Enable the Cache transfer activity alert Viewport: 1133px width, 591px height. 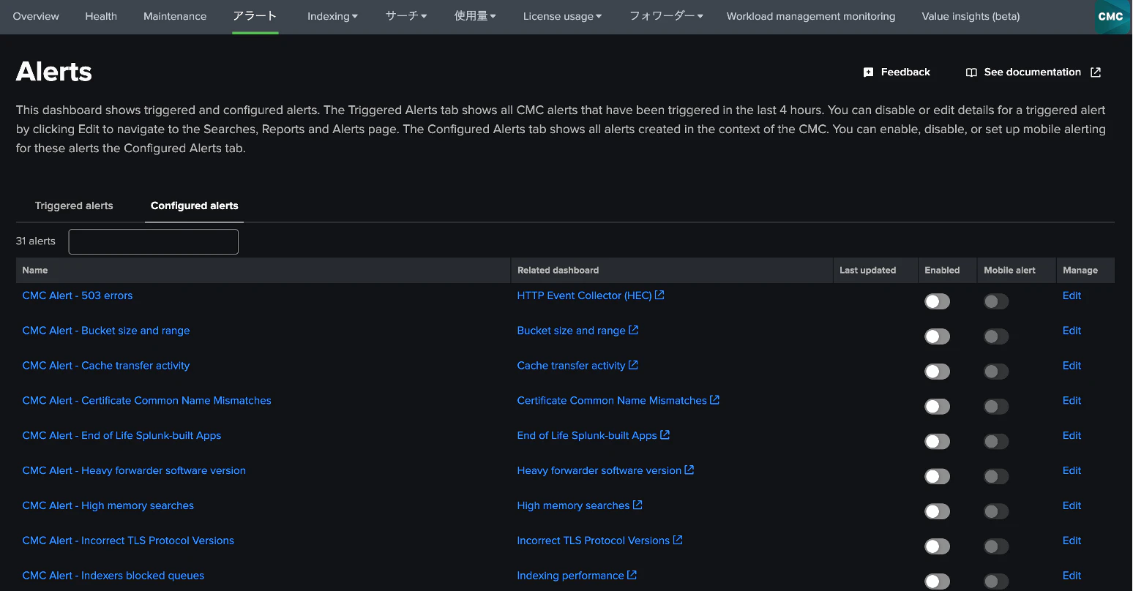[x=937, y=372]
